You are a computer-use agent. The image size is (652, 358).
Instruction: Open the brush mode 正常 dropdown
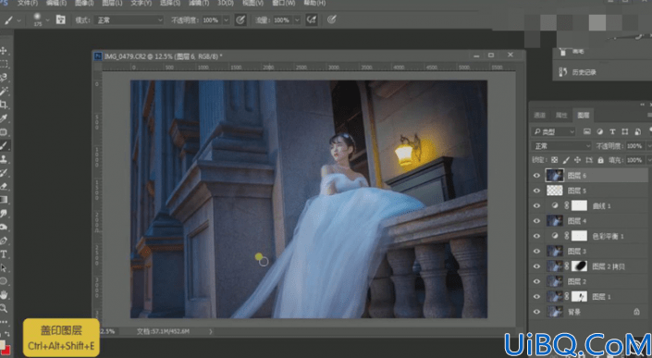(x=129, y=20)
